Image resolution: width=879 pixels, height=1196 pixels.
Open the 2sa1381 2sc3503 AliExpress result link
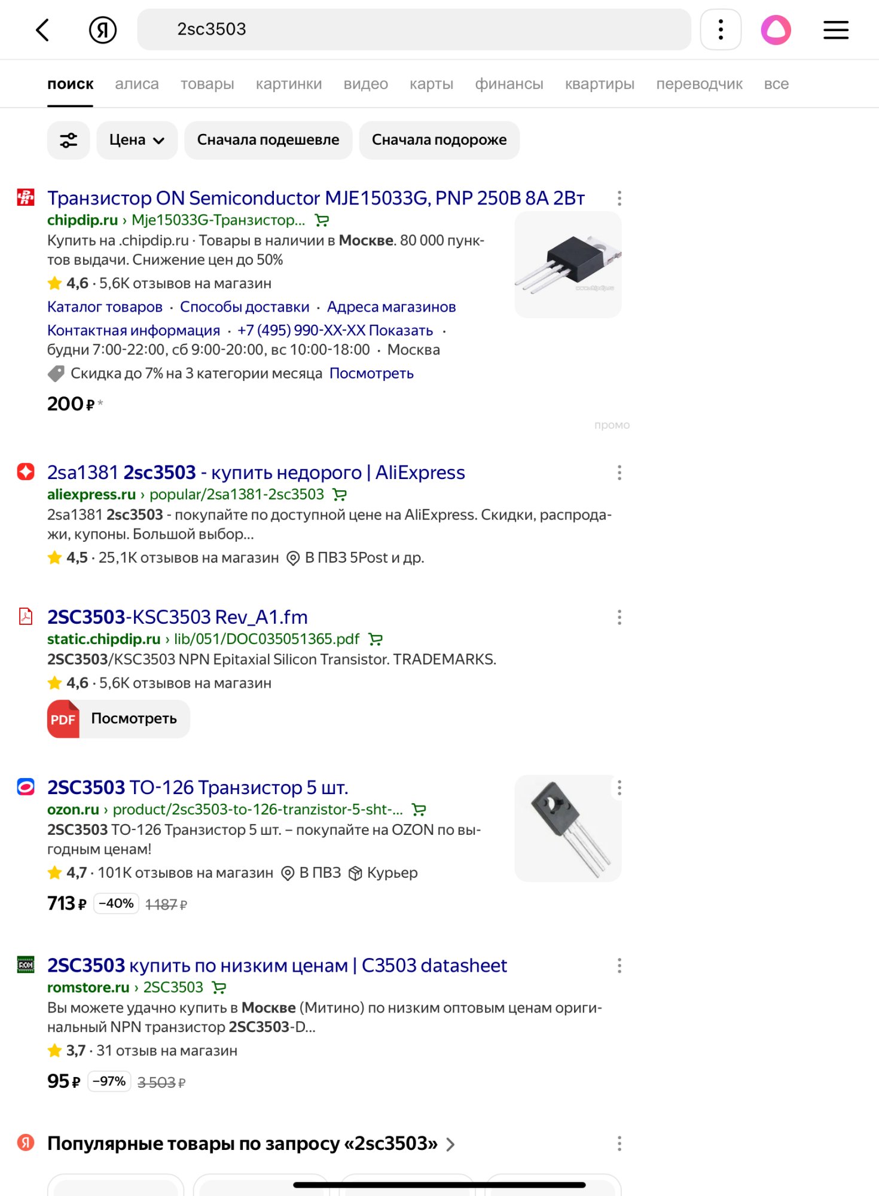click(256, 472)
